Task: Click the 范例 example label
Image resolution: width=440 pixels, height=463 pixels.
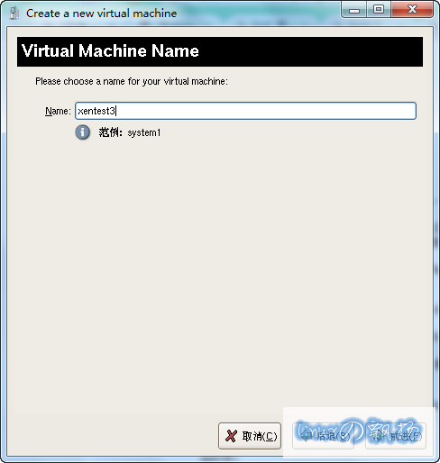Action: [x=110, y=132]
